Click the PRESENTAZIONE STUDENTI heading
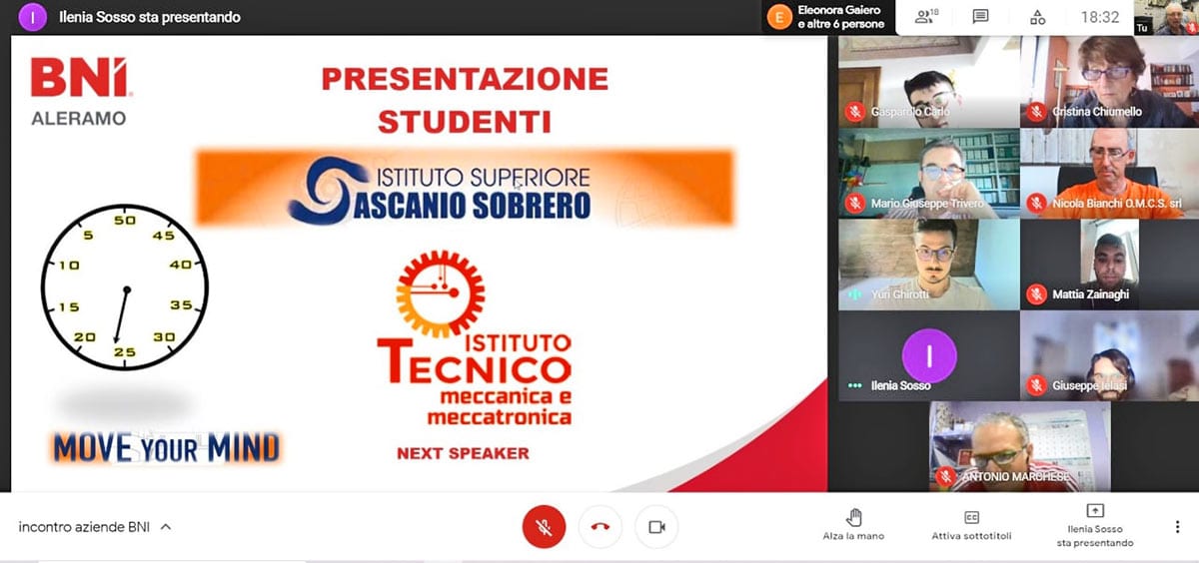Image resolution: width=1199 pixels, height=563 pixels. pos(465,100)
